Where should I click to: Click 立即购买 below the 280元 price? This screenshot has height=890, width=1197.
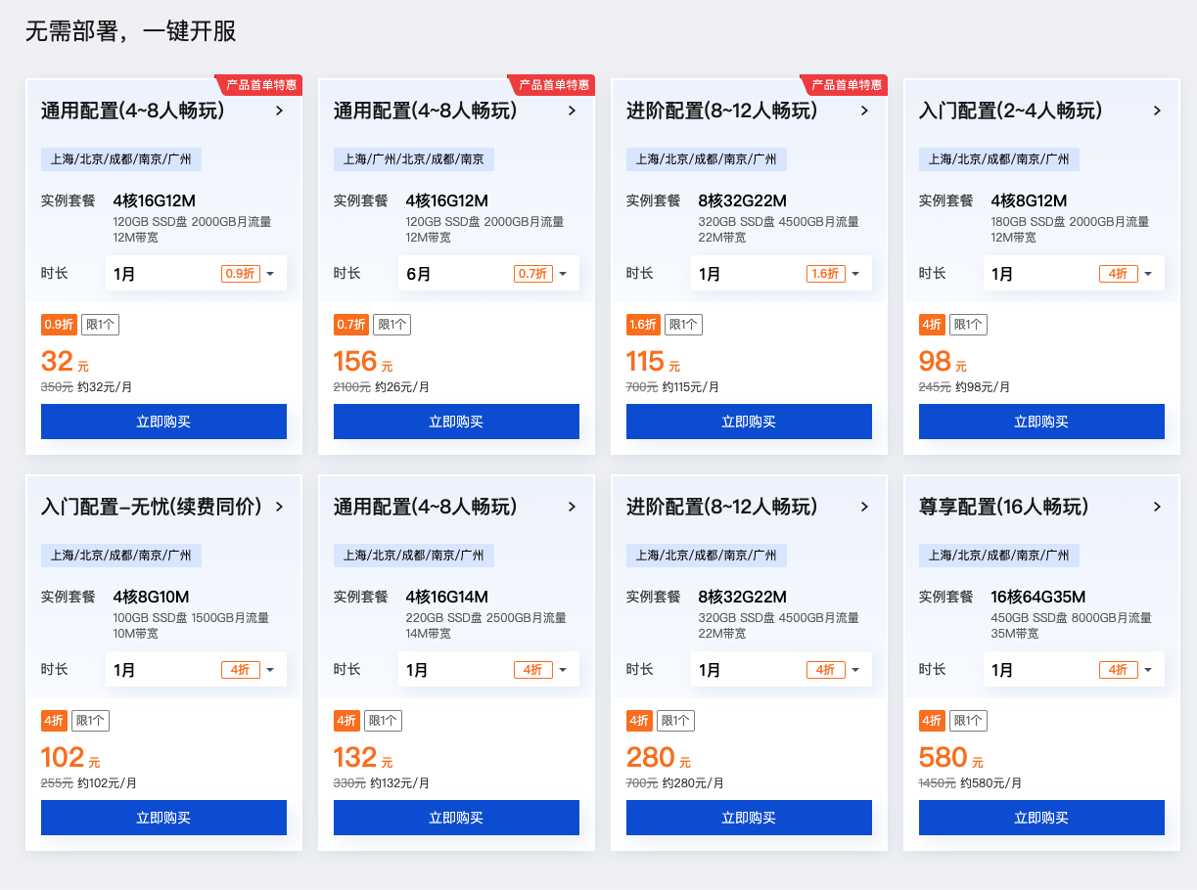pyautogui.click(x=749, y=818)
